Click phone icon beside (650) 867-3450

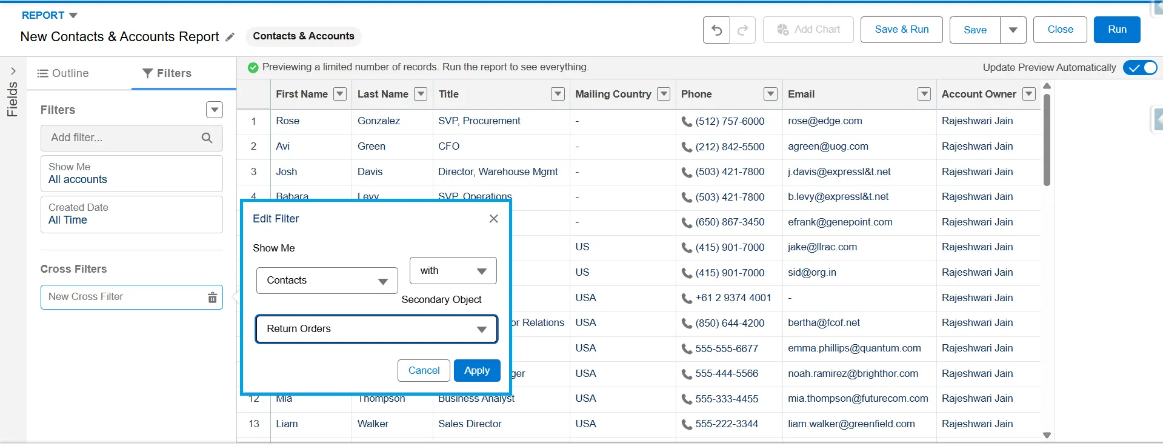coord(687,223)
